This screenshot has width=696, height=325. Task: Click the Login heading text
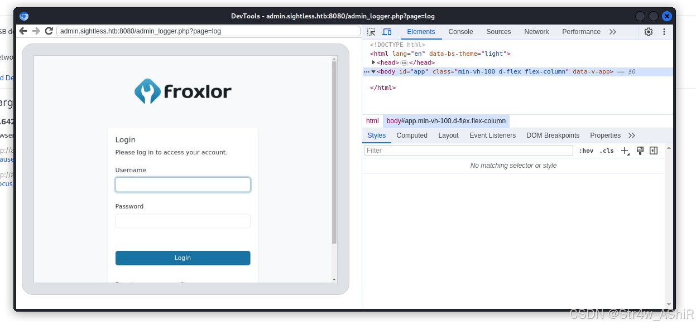click(x=126, y=140)
